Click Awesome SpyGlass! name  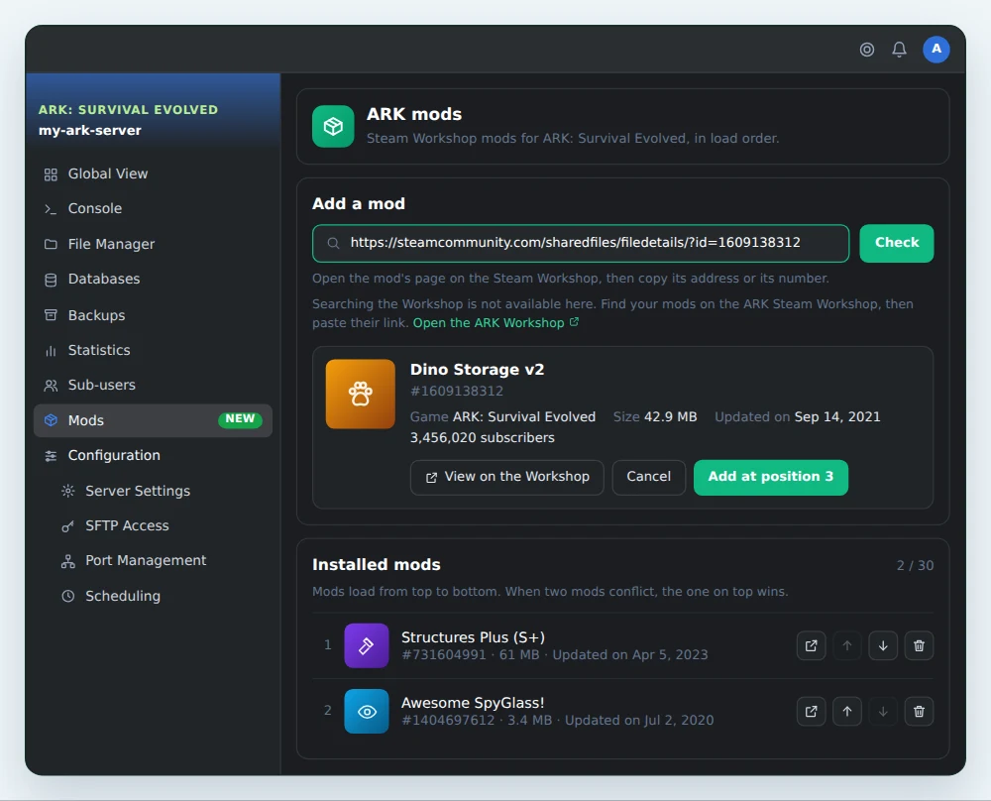coord(473,703)
